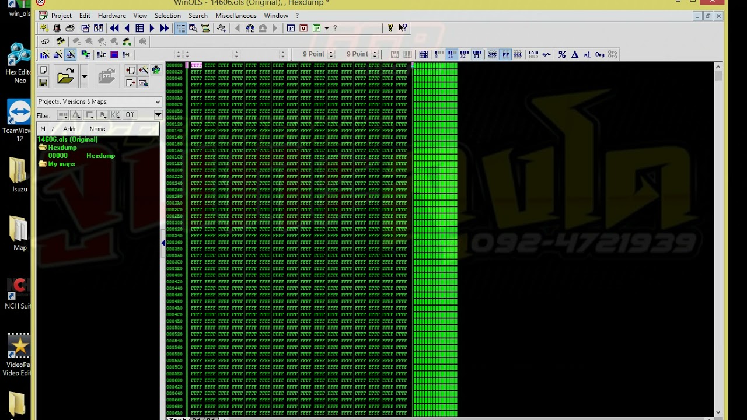Open the Edit menu
The height and width of the screenshot is (420, 747).
click(x=85, y=16)
